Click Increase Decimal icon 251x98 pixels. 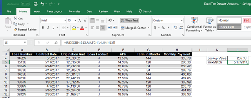click(x=176, y=28)
